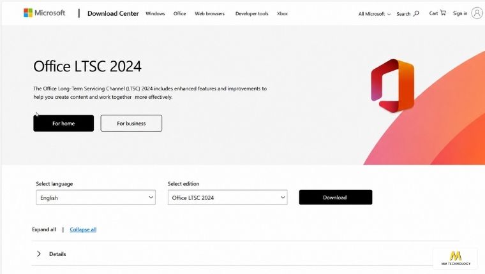Select the For business button
The height and width of the screenshot is (274, 485).
point(131,123)
